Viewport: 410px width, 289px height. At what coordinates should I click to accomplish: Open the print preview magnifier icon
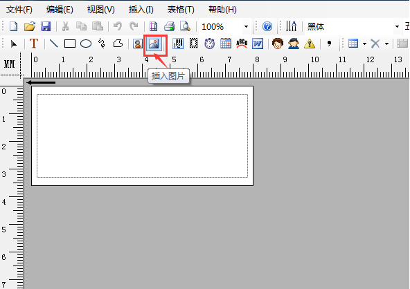coord(185,27)
